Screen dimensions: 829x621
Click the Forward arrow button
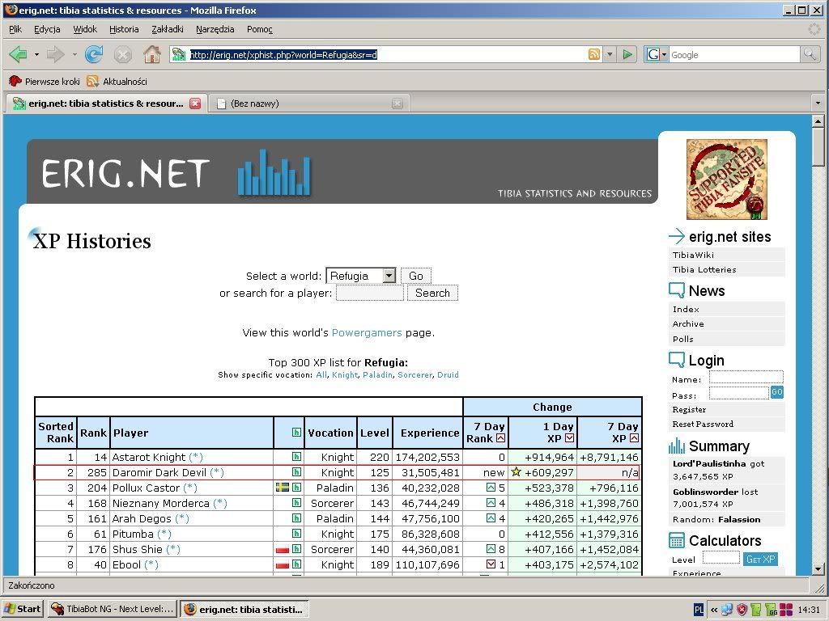coord(56,54)
